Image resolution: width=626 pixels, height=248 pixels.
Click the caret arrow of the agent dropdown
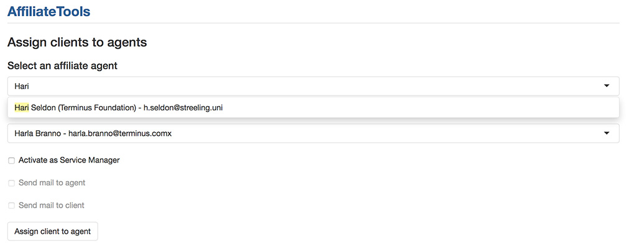point(607,86)
